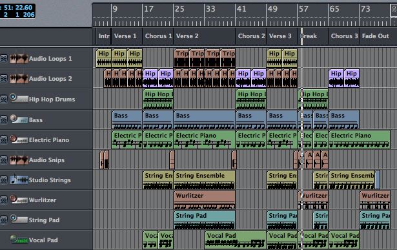The width and height of the screenshot is (397, 250).
Task: Toggle the Hip Hop Drums freeze button
Action: [3, 99]
